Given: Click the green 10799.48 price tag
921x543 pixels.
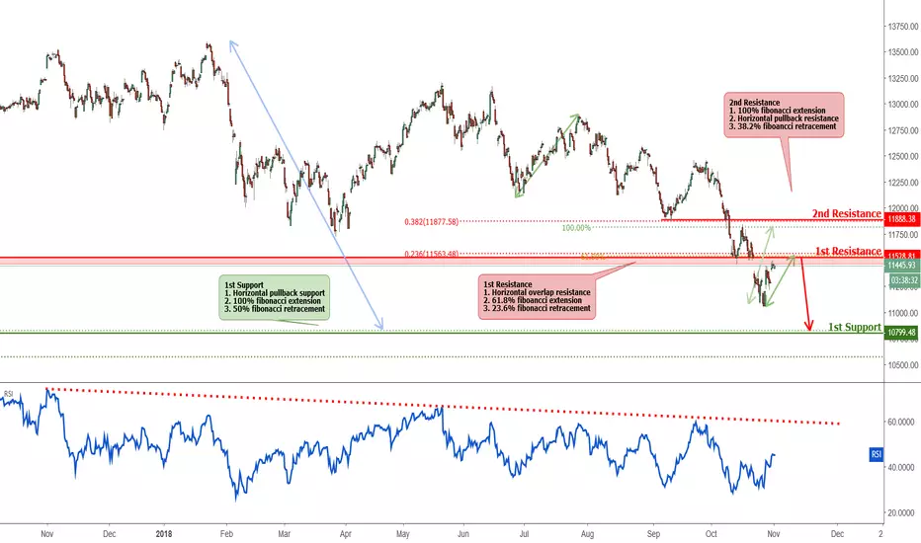Looking at the screenshot, I should [901, 333].
